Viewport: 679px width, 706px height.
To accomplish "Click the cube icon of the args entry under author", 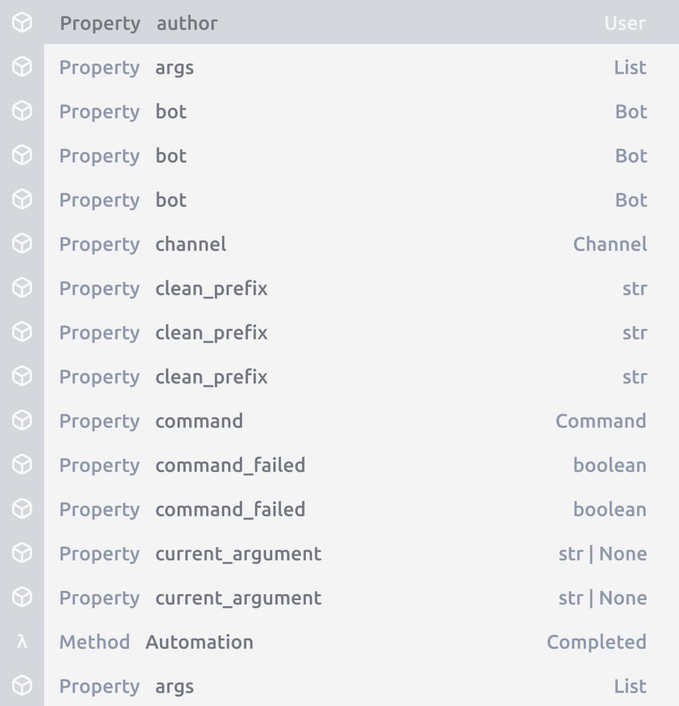I will point(22,67).
